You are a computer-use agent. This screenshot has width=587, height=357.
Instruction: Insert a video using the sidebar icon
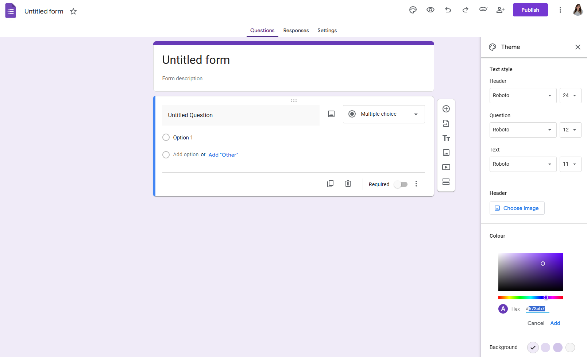[x=446, y=167]
